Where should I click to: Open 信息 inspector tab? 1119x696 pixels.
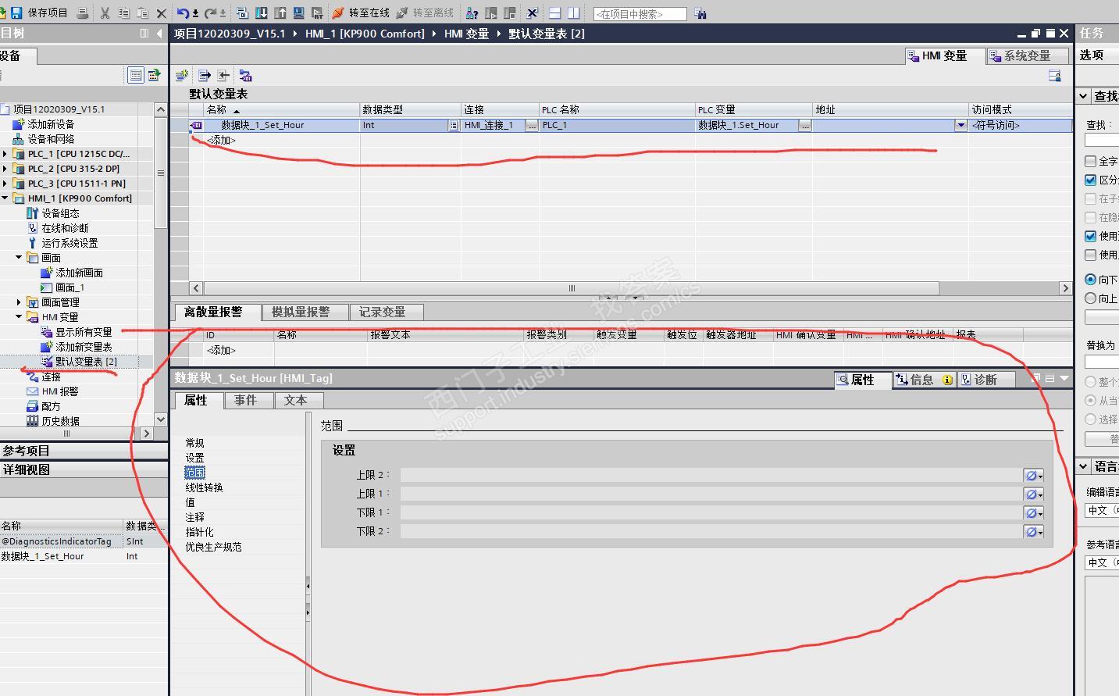(x=922, y=380)
